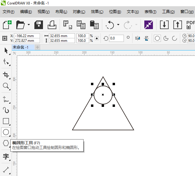Open the 效果 (Effects) menu
The image size is (195, 176).
[97, 12]
